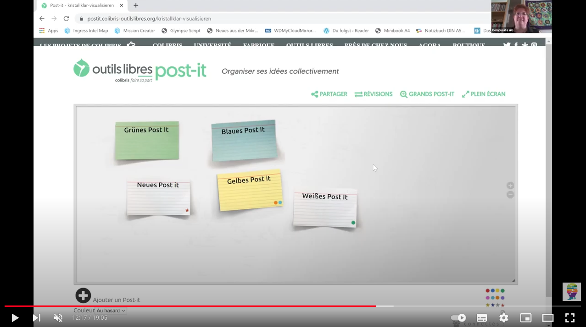Pick the yellow dot sticker swatch
This screenshot has height=327, width=586.
[x=497, y=291]
